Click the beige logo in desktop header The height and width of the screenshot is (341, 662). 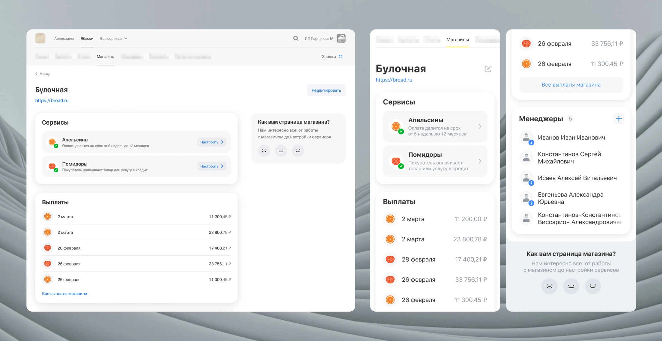(40, 38)
